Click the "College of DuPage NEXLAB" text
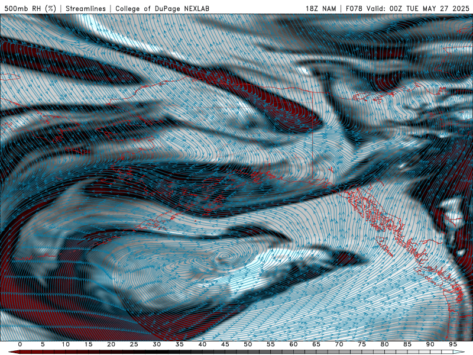 point(162,9)
